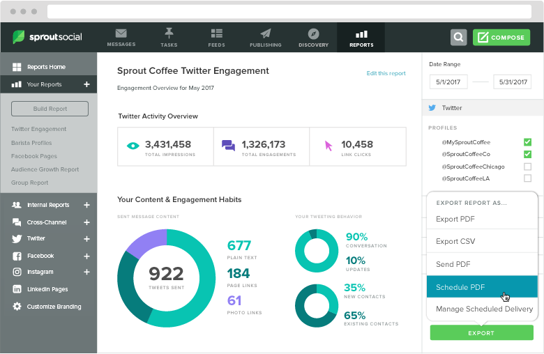Go to Feeds list icon
The image size is (544, 354).
click(217, 33)
